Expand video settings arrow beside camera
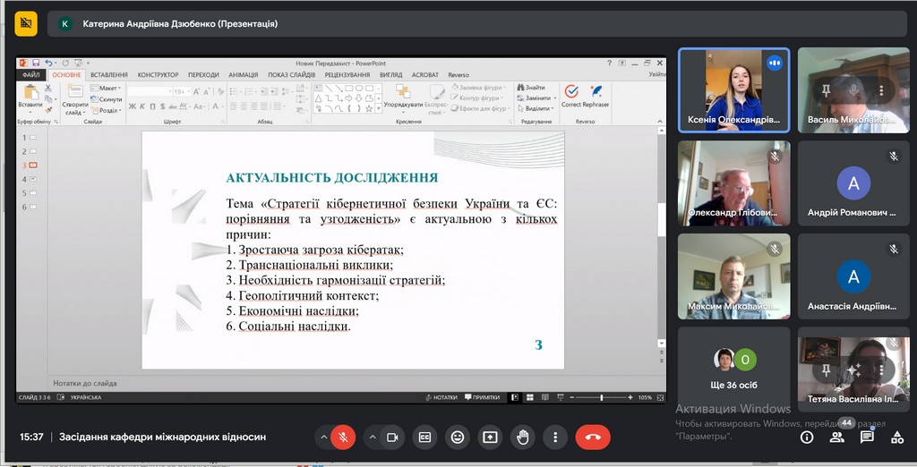917x467 pixels. click(371, 437)
